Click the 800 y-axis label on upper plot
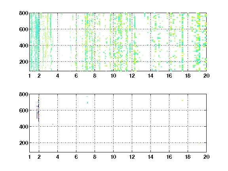Screen dimensions: 228x171 click(24, 13)
